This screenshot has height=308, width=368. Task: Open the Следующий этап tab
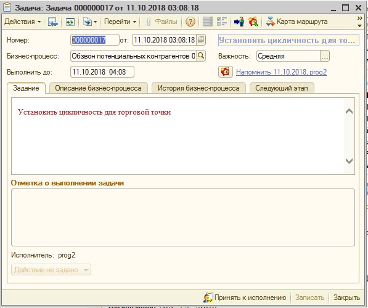click(282, 88)
